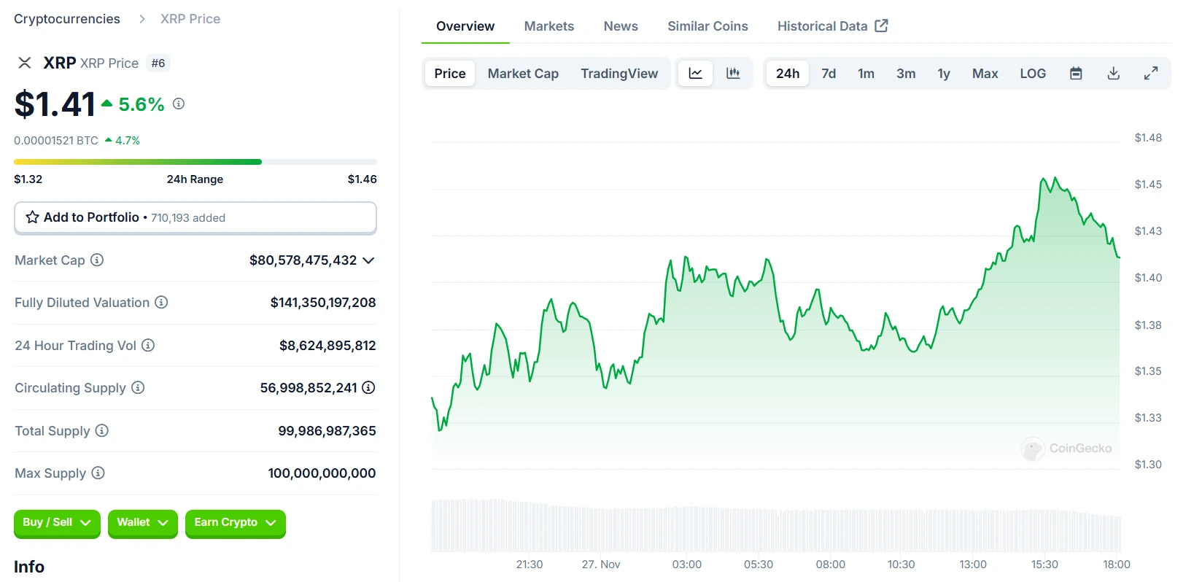Viewport: 1194px width, 582px height.
Task: Expand chart to fullscreen icon
Action: (1151, 73)
